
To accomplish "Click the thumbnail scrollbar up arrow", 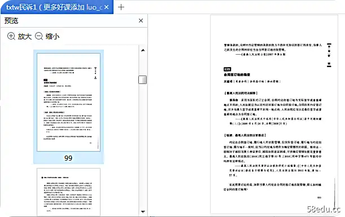I will click(x=143, y=50).
